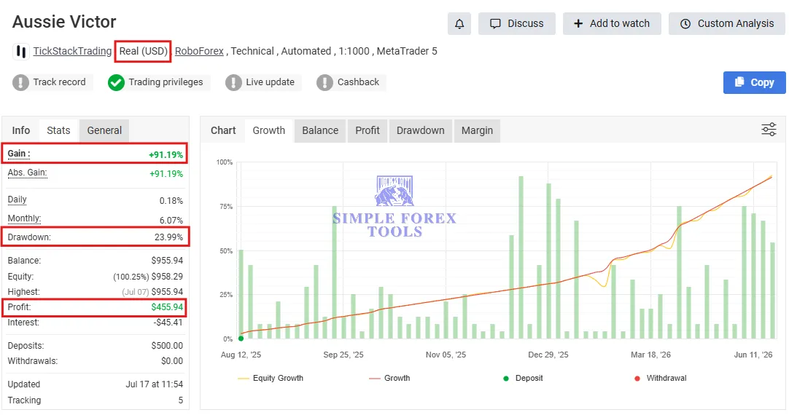The width and height of the screenshot is (789, 415).
Task: Click the Profit value $455.94
Action: point(167,307)
